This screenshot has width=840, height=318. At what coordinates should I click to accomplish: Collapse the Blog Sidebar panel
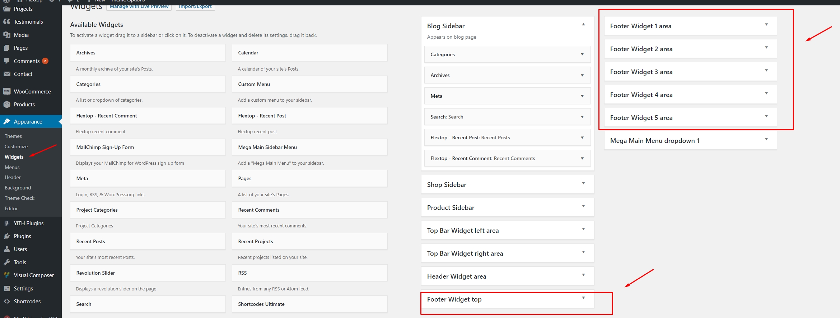[x=583, y=25]
